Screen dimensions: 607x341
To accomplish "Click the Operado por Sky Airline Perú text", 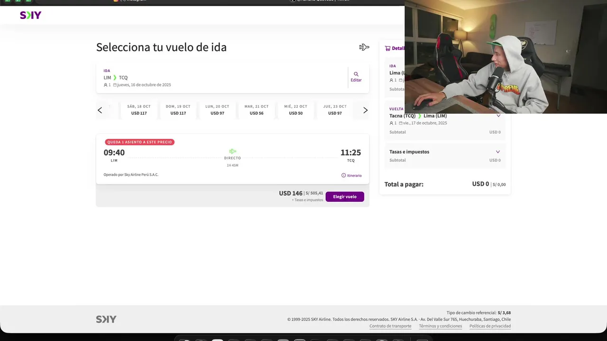I will 131,175.
